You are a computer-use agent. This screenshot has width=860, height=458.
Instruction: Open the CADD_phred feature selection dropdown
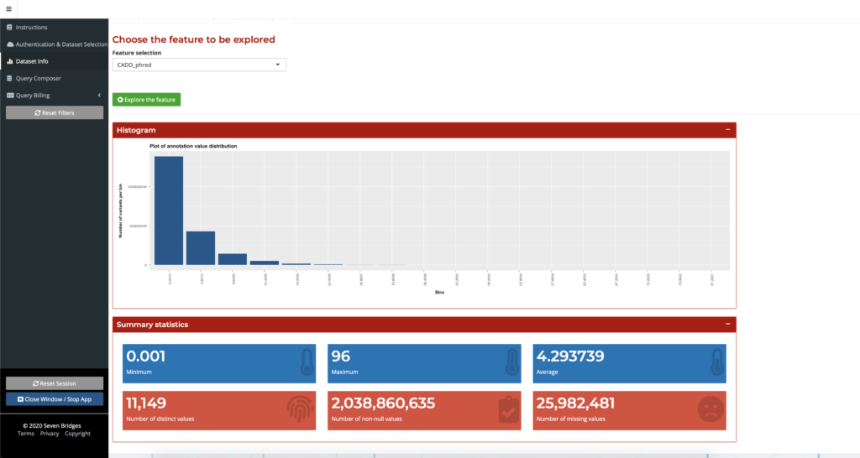199,65
